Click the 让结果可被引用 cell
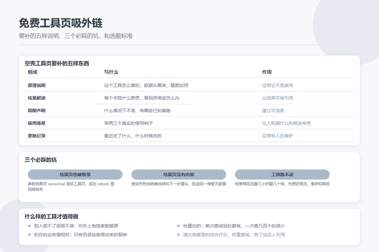The height and width of the screenshot is (252, 379). coord(277,98)
